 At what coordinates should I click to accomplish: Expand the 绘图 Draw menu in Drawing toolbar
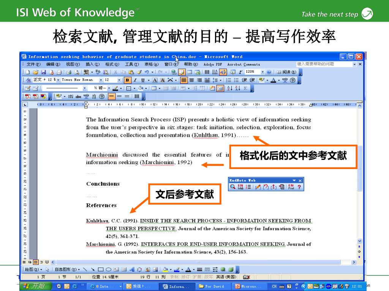[x=33, y=269]
